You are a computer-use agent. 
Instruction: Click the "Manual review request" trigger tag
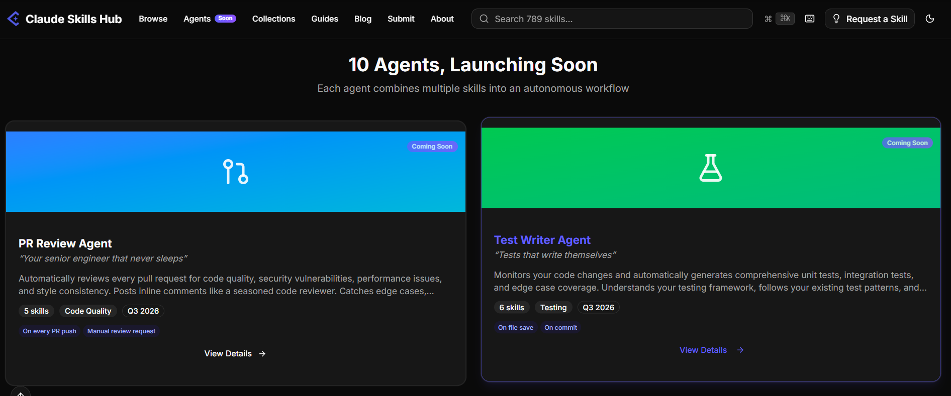(x=122, y=331)
